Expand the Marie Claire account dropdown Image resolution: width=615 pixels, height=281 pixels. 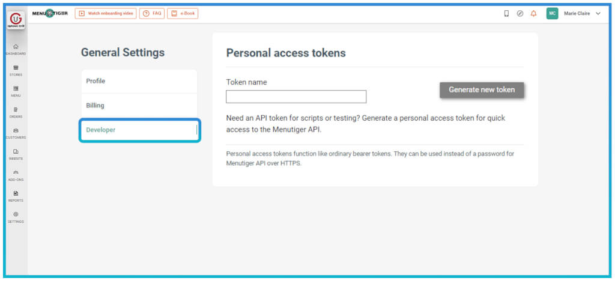(x=598, y=14)
